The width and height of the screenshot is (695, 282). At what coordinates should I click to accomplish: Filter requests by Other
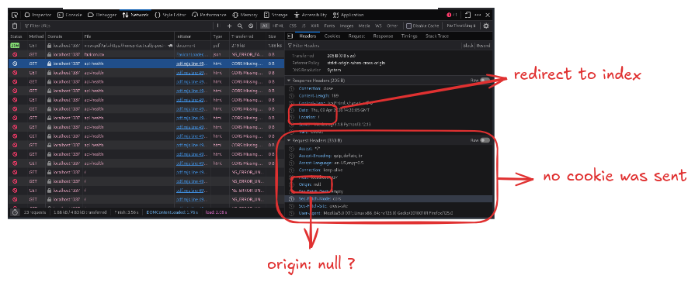click(x=392, y=26)
